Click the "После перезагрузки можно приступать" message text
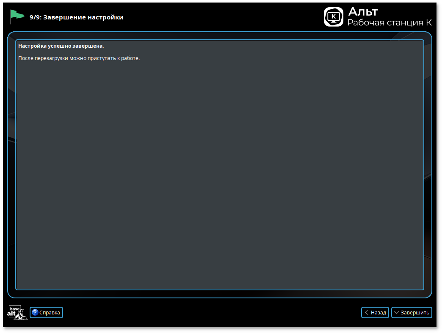 coord(79,58)
